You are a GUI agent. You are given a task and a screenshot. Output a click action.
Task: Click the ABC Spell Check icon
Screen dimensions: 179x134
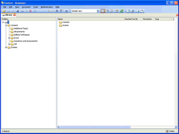(61, 11)
